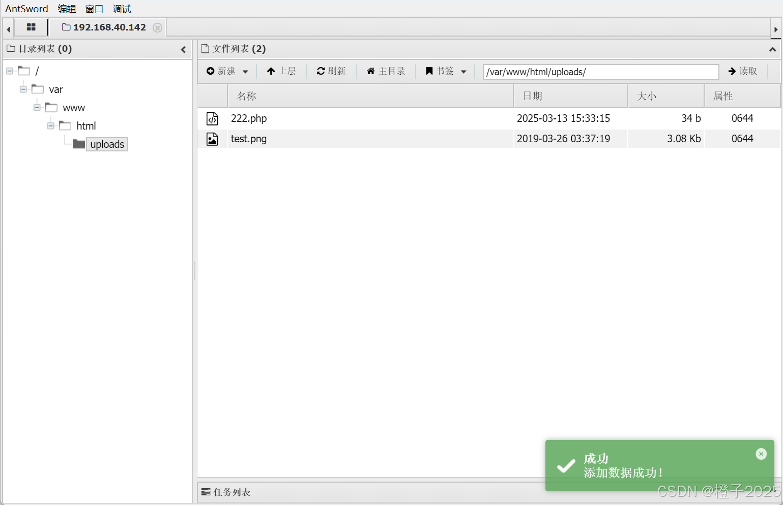Screen dimensions: 783x505
Task: Select the html folder icon
Action: [65, 125]
